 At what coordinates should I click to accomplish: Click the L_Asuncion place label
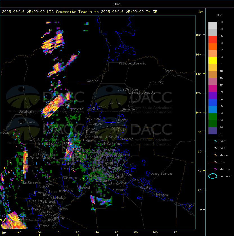tap(128, 109)
